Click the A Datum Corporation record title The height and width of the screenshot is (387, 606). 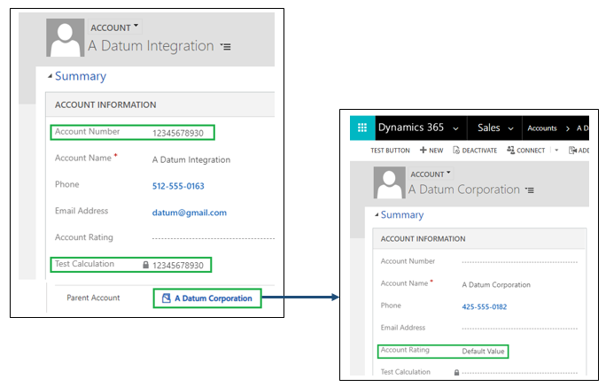pos(464,190)
